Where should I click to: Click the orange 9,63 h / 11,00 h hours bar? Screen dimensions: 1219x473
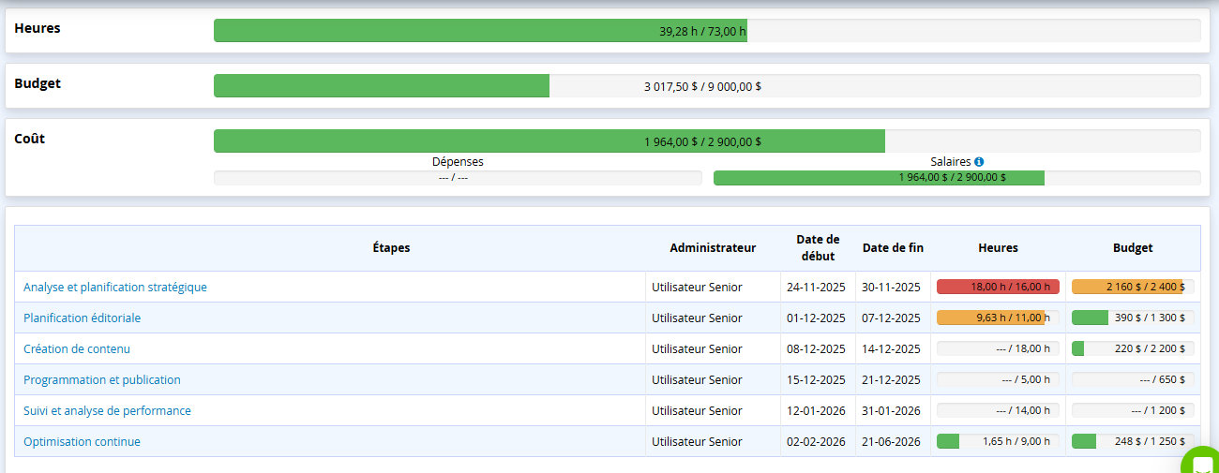click(x=998, y=318)
